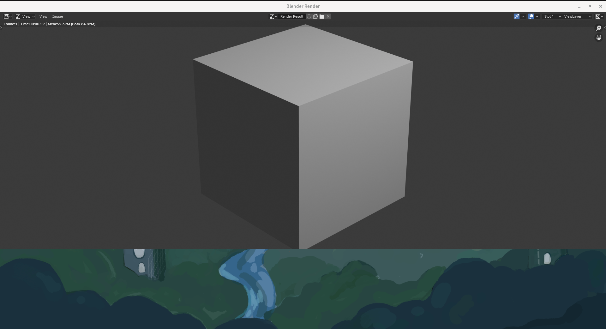Open the editor type selector icon
Screen dimensions: 606x329
8,16
